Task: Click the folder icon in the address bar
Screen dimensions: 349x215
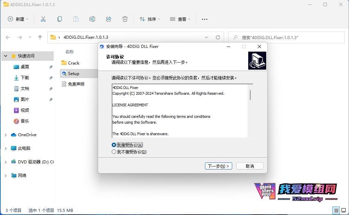Action: (x=53, y=37)
